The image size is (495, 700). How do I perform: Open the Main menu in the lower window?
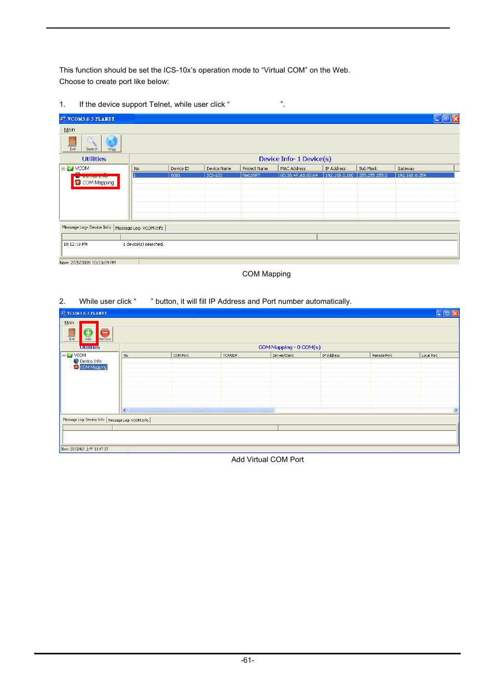(x=69, y=323)
